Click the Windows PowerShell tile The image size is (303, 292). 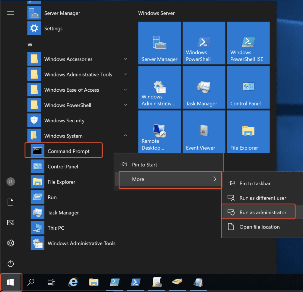point(204,43)
